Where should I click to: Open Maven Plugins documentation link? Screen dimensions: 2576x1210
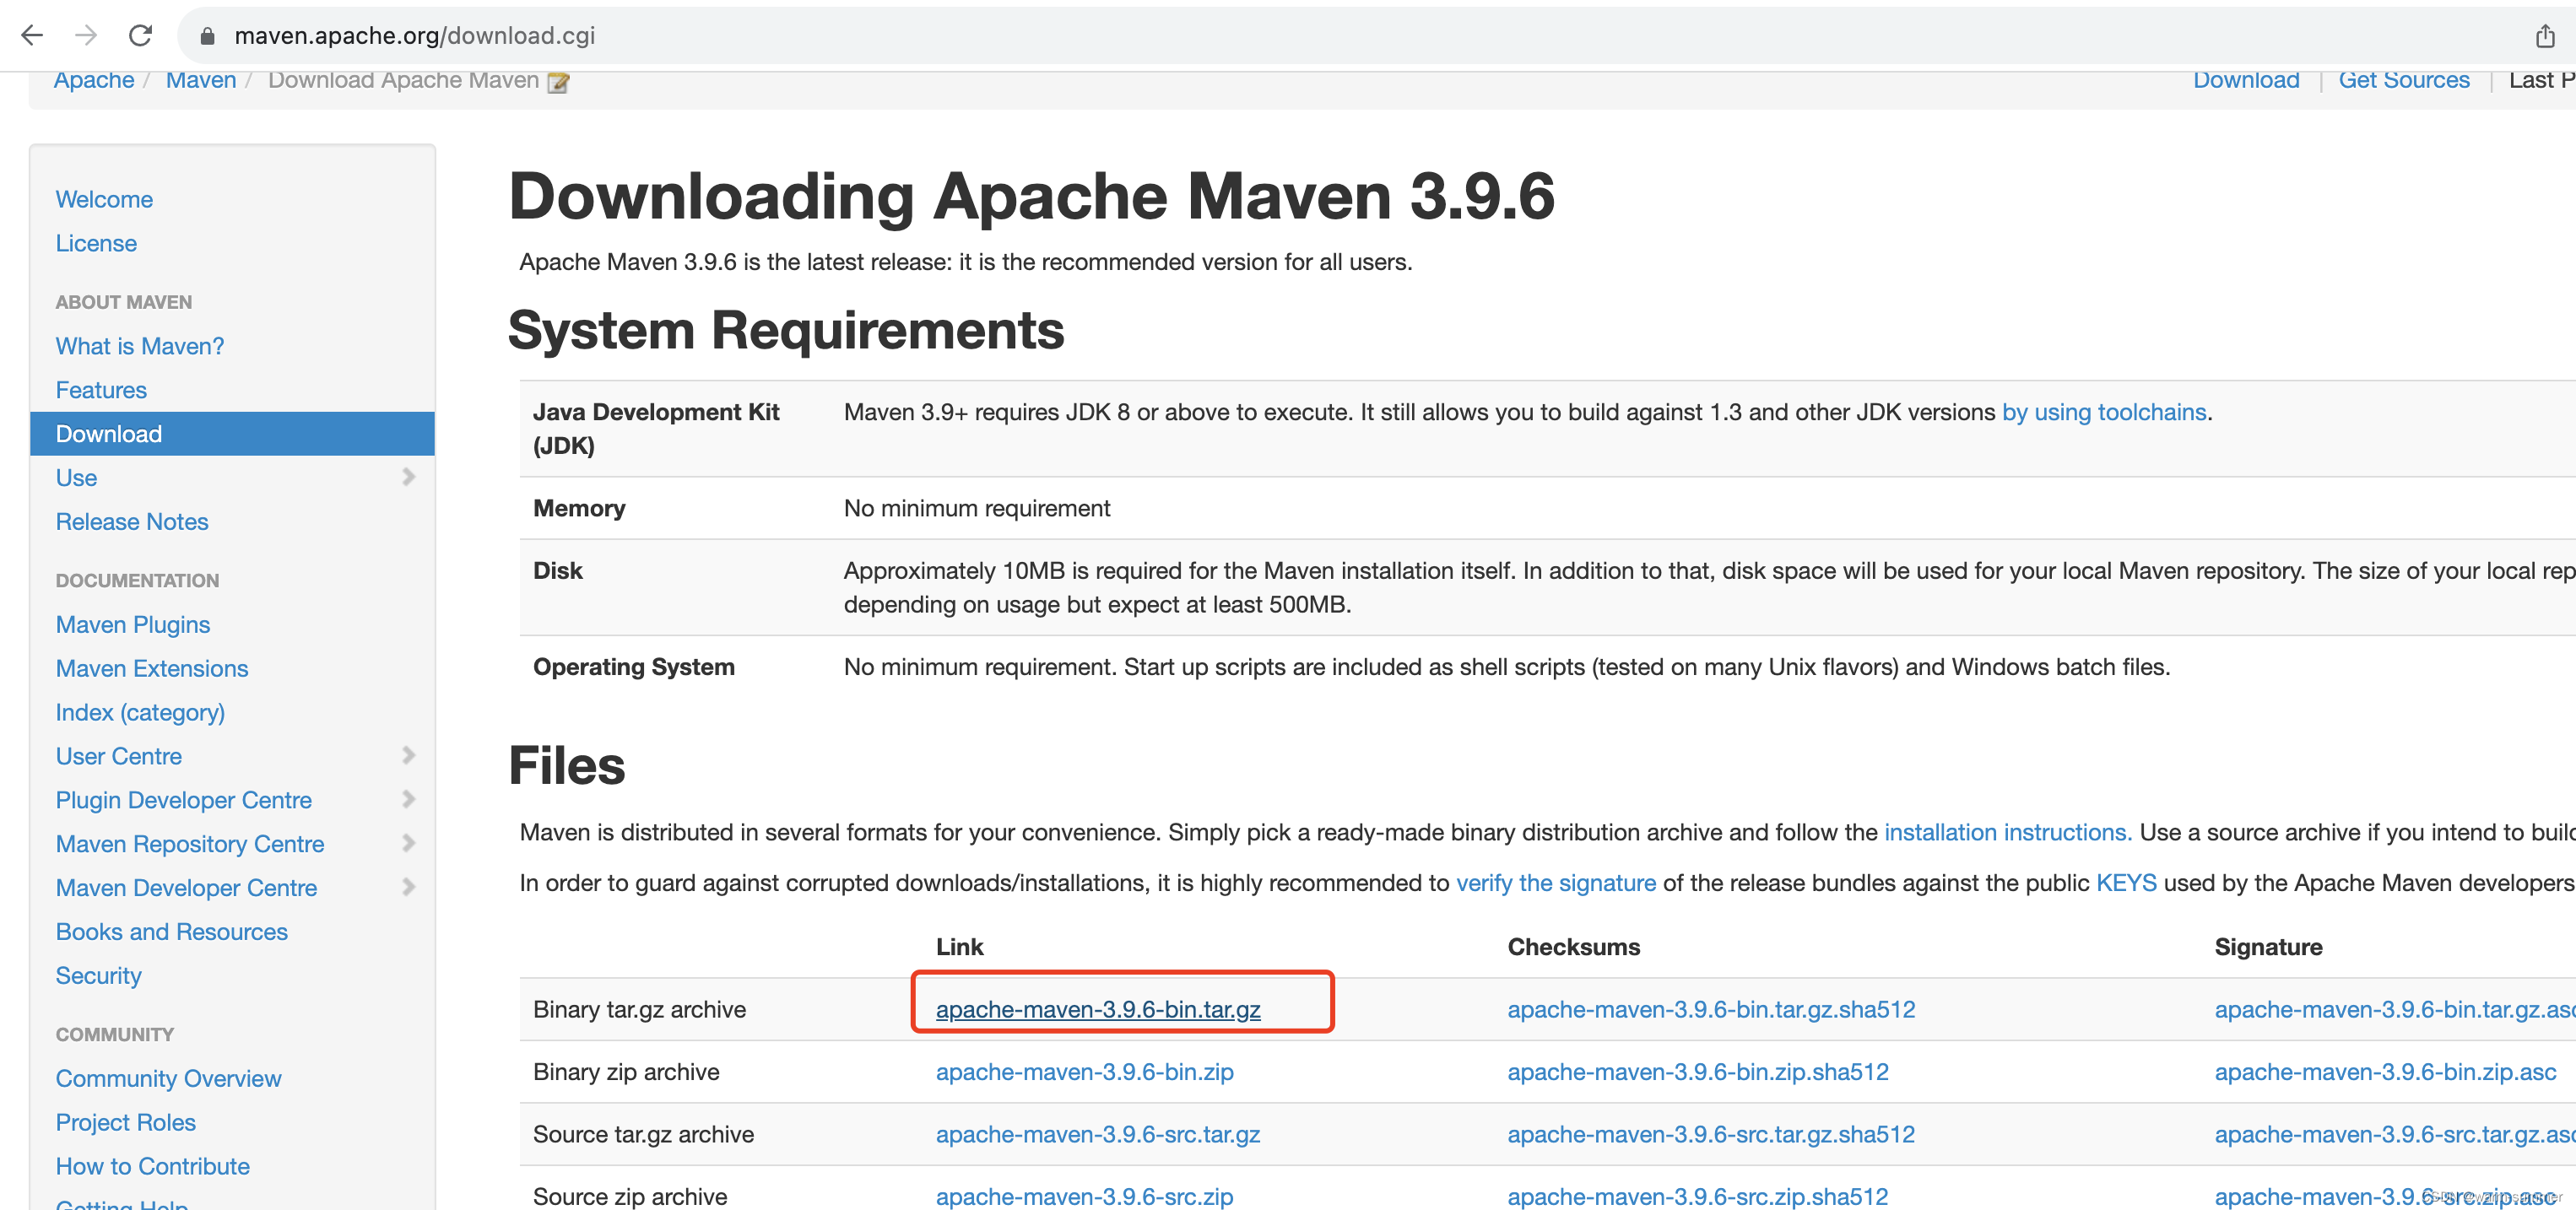[133, 625]
